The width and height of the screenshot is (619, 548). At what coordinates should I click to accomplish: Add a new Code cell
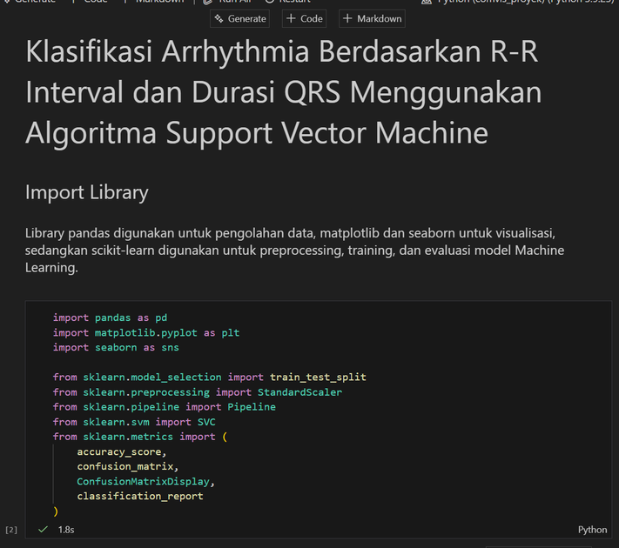pyautogui.click(x=305, y=18)
